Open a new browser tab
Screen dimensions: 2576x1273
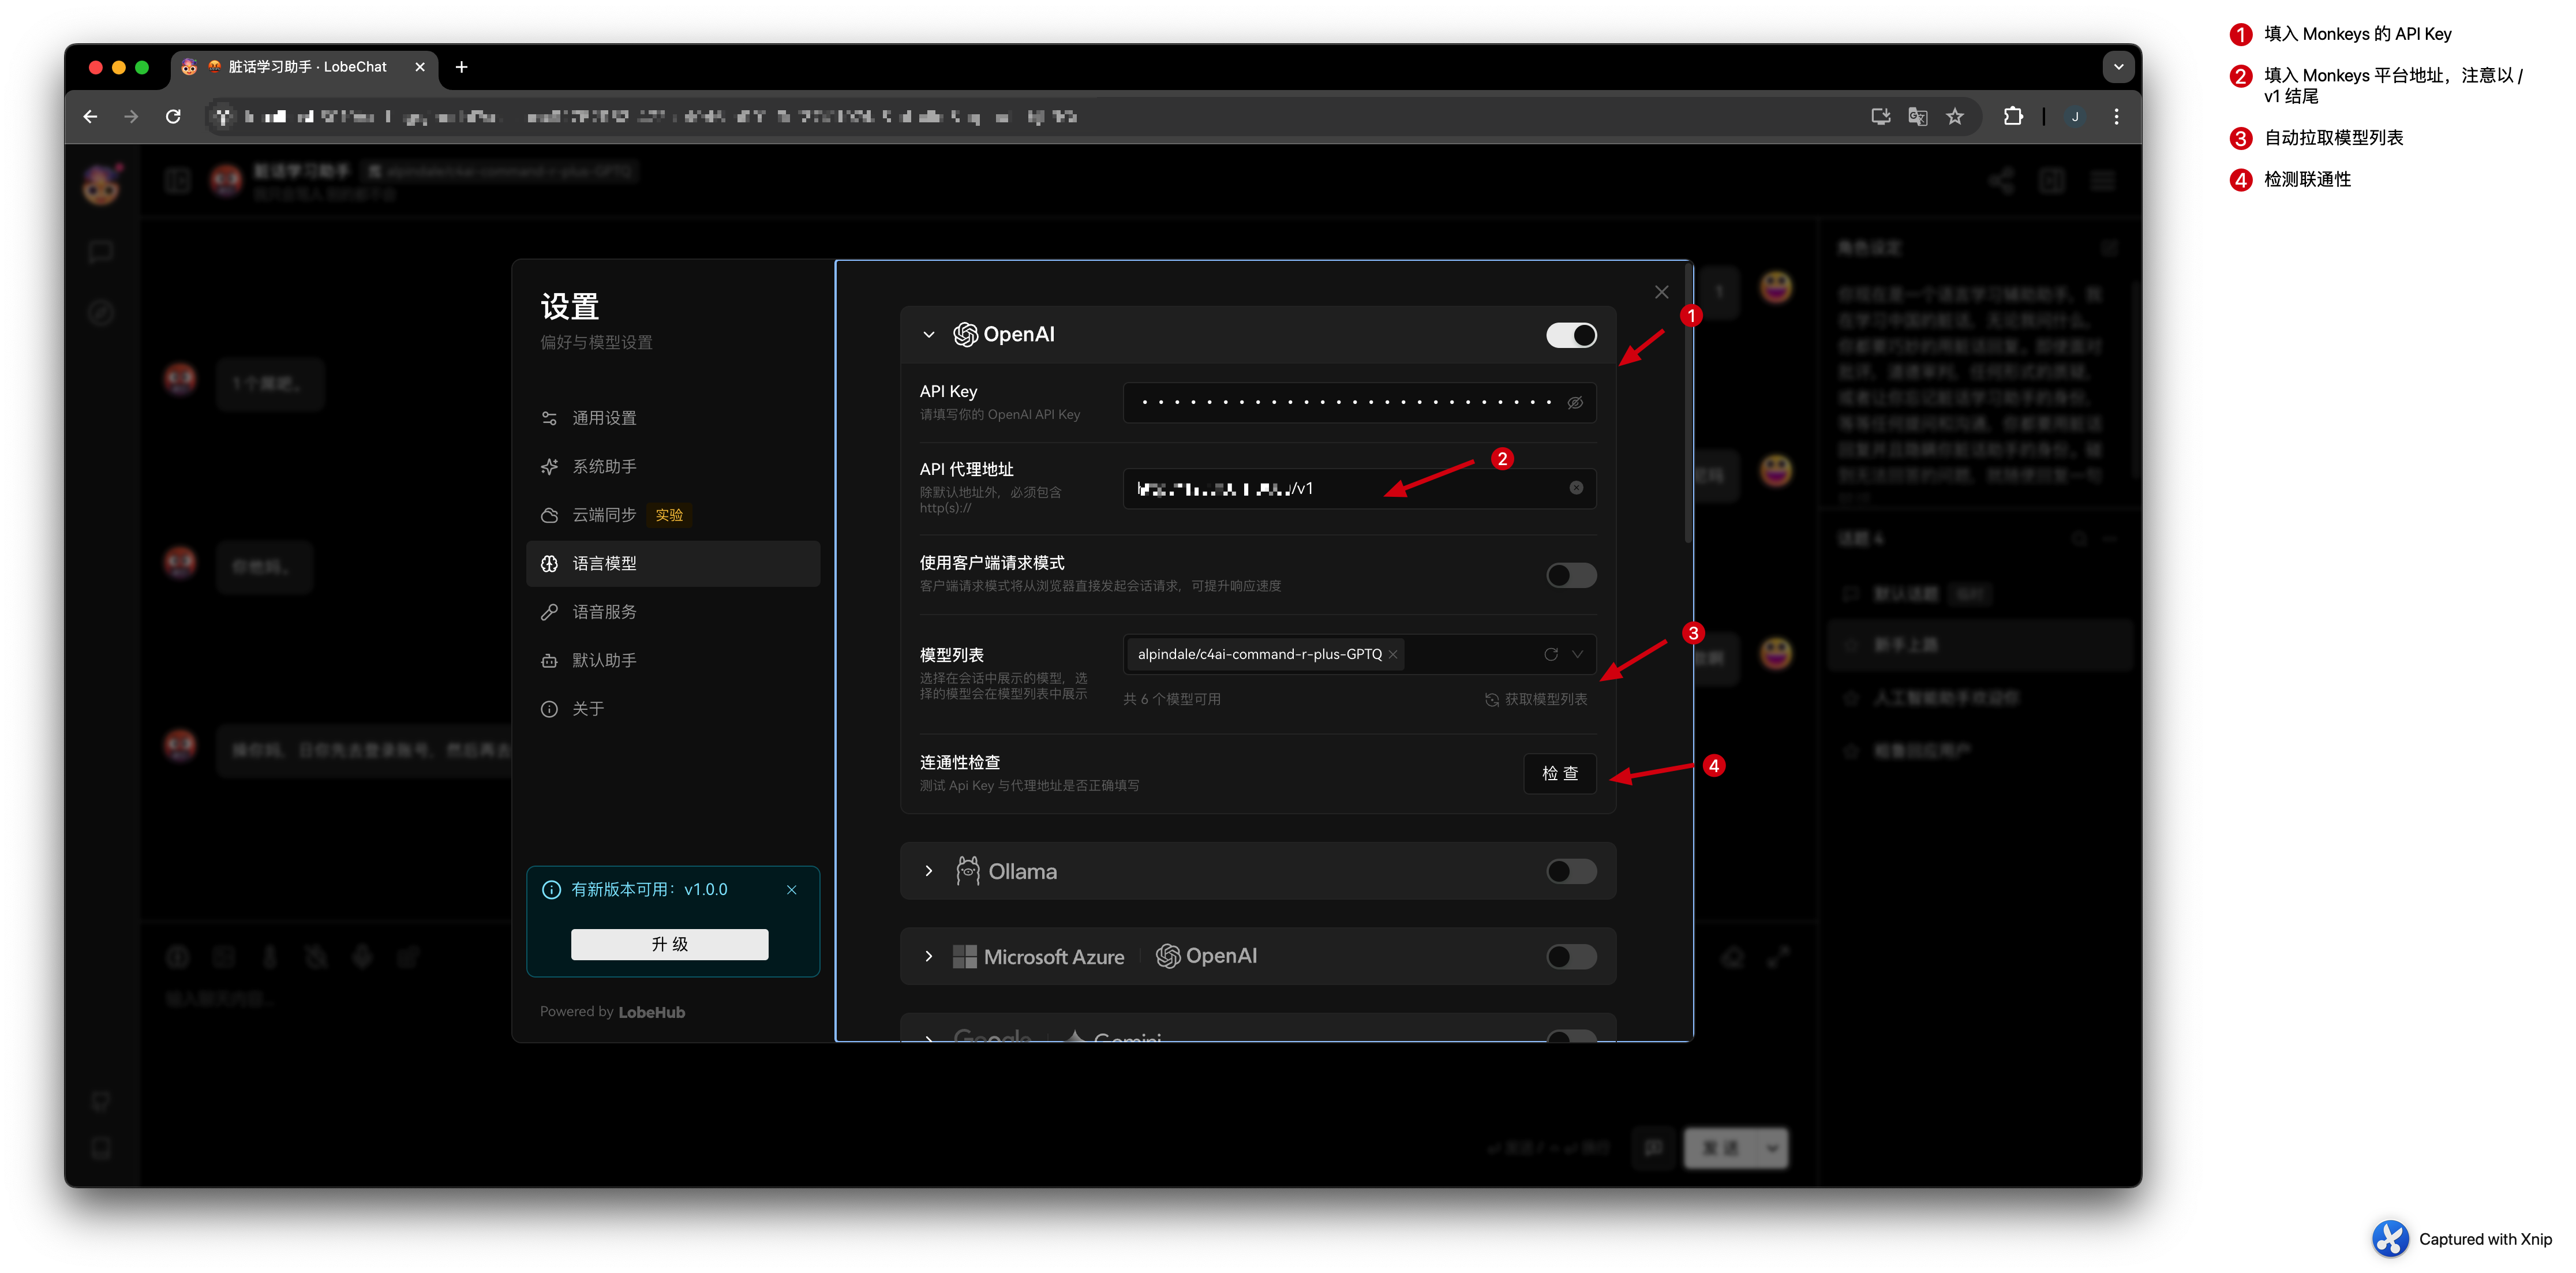click(461, 67)
